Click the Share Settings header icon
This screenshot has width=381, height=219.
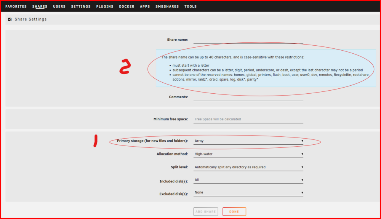click(10, 19)
